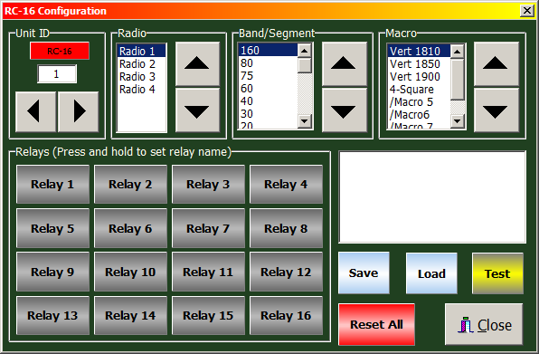539x354 pixels.
Task: Activate the Relay 10 button
Action: (130, 272)
